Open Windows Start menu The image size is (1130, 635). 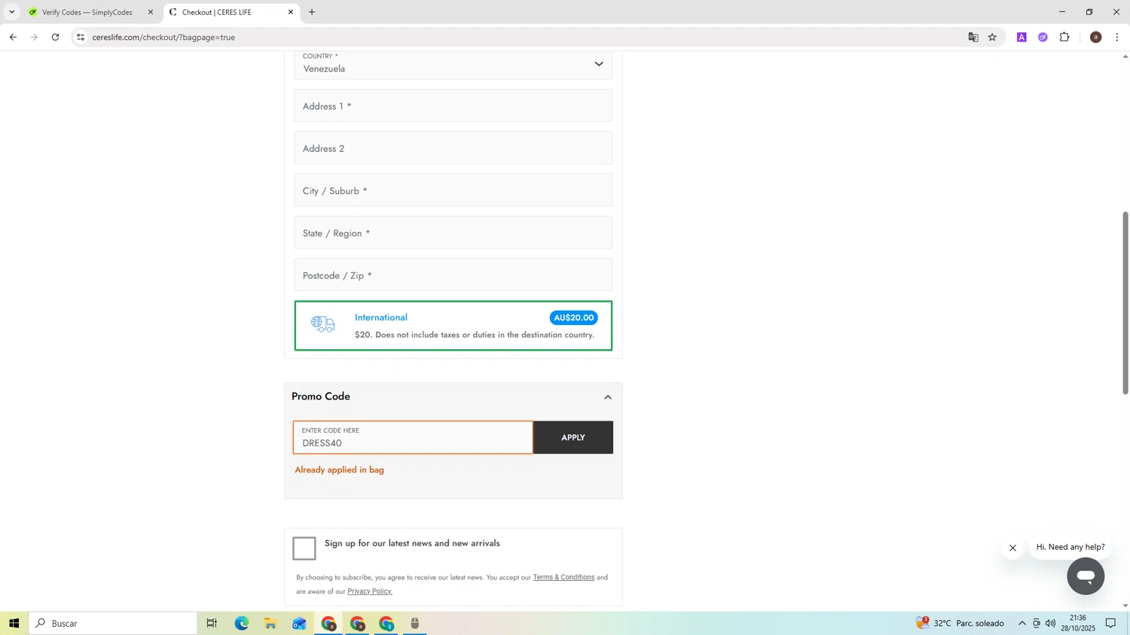(14, 623)
